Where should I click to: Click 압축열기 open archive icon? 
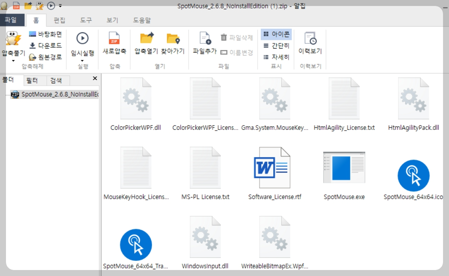pos(147,38)
